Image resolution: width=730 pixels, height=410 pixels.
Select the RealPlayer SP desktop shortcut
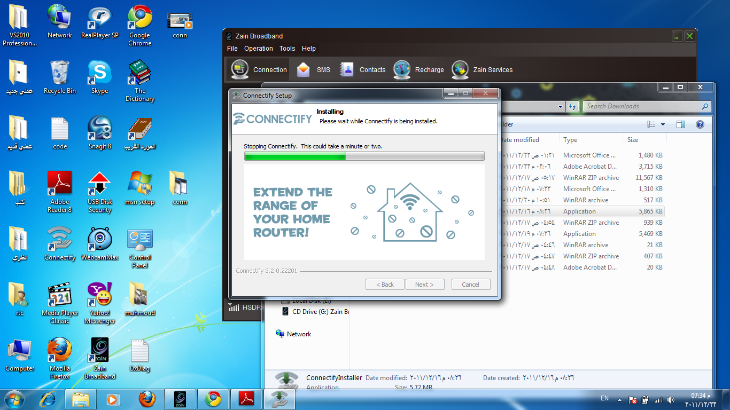click(x=99, y=22)
